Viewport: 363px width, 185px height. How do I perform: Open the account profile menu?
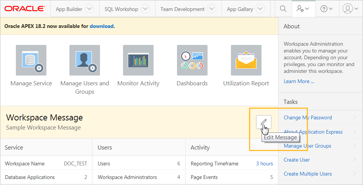click(x=351, y=9)
